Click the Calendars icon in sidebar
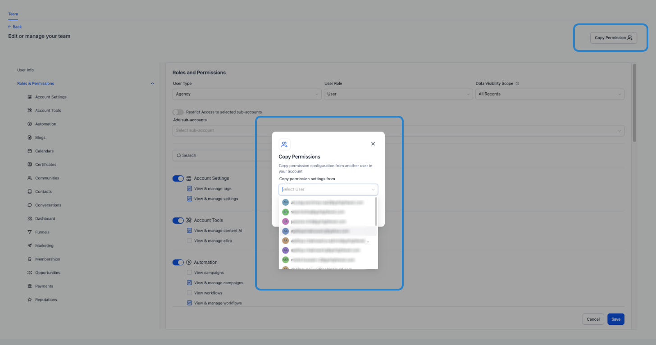This screenshot has width=656, height=345. (30, 151)
